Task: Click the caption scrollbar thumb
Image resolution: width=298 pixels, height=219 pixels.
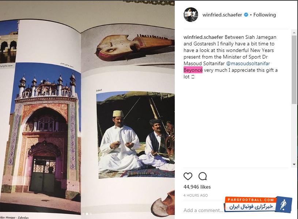Action: tap(294, 70)
